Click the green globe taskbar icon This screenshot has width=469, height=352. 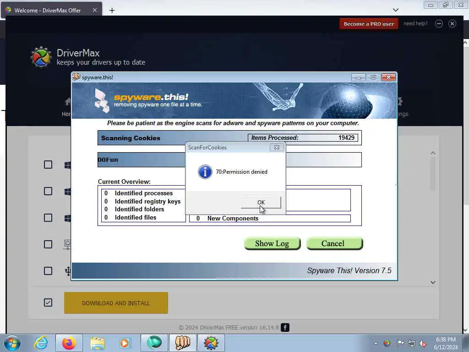[x=154, y=343]
